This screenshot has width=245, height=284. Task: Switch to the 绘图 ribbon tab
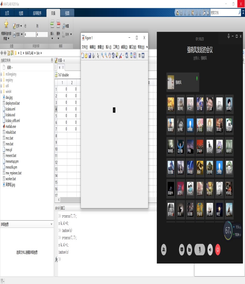(21, 13)
